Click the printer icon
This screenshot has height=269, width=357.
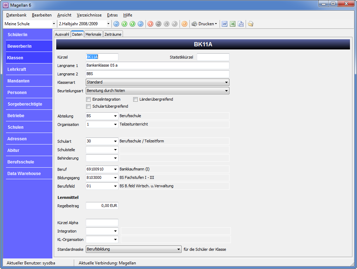pyautogui.click(x=194, y=24)
